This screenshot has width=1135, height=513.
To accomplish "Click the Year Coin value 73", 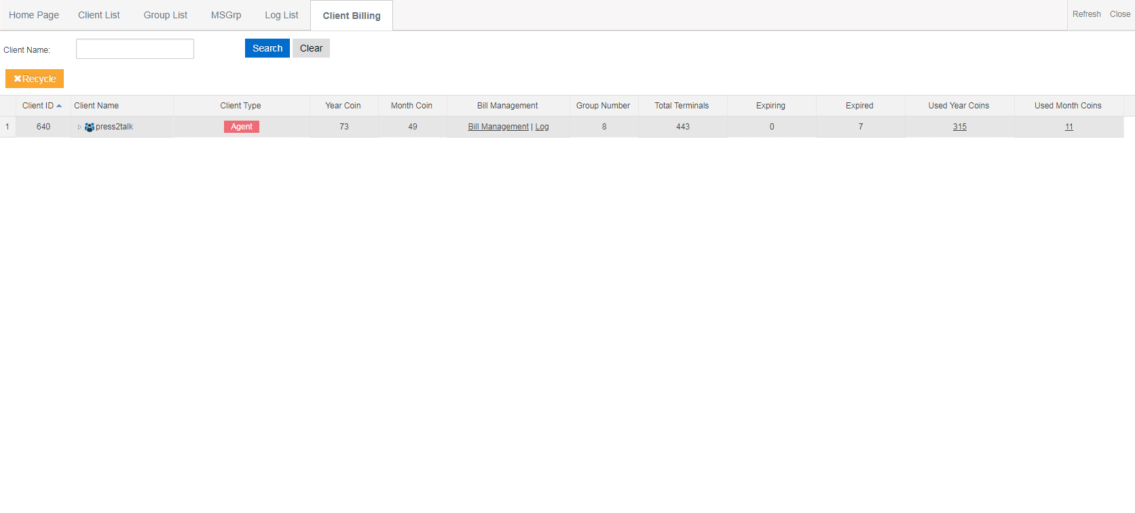I will coord(344,127).
